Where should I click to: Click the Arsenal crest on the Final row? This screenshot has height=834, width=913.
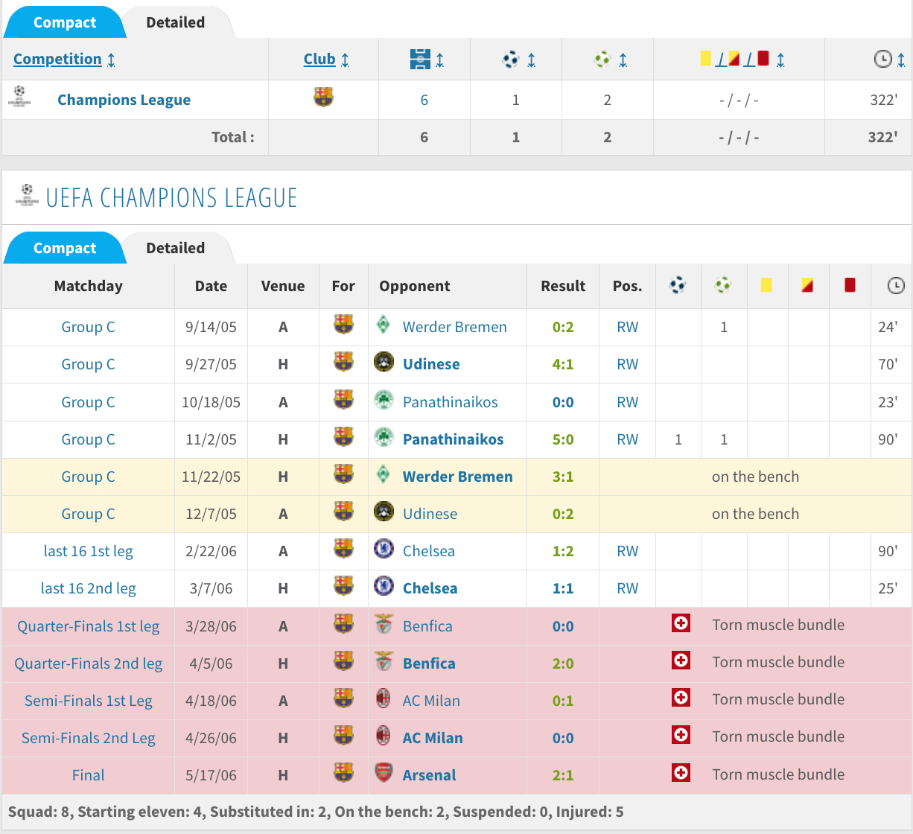coord(384,772)
